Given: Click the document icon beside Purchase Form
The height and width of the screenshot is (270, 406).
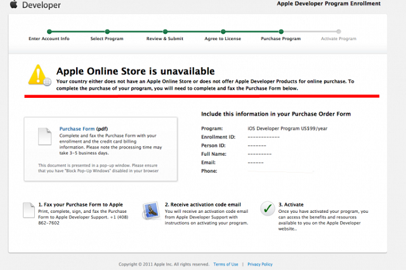Looking at the screenshot, I should pos(45,136).
